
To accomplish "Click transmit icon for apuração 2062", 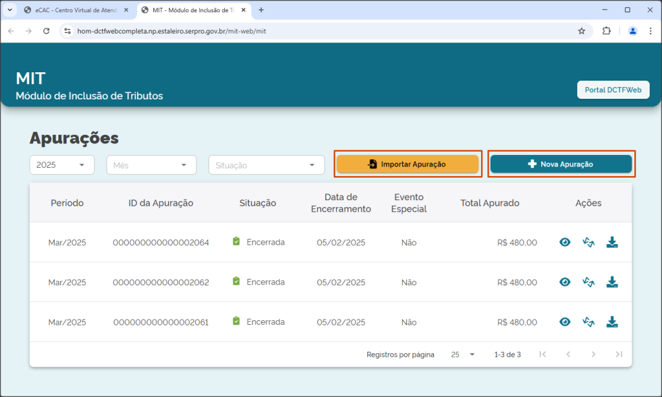I will 588,282.
